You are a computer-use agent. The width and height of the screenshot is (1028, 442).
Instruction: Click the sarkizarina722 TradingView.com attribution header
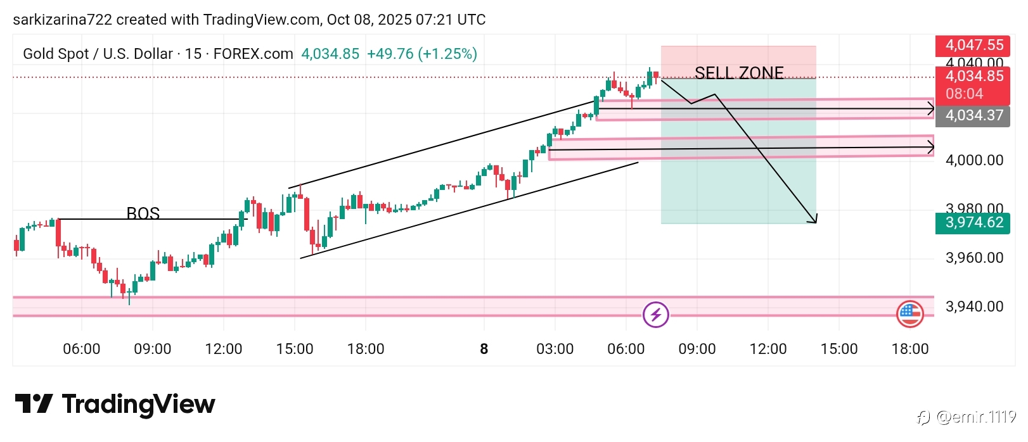249,20
